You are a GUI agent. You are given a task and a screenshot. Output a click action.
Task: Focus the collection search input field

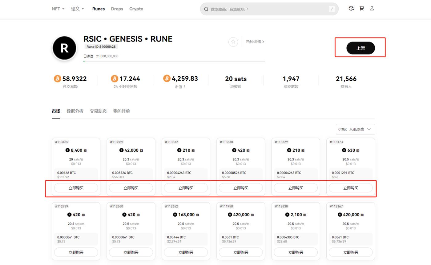[x=268, y=9]
